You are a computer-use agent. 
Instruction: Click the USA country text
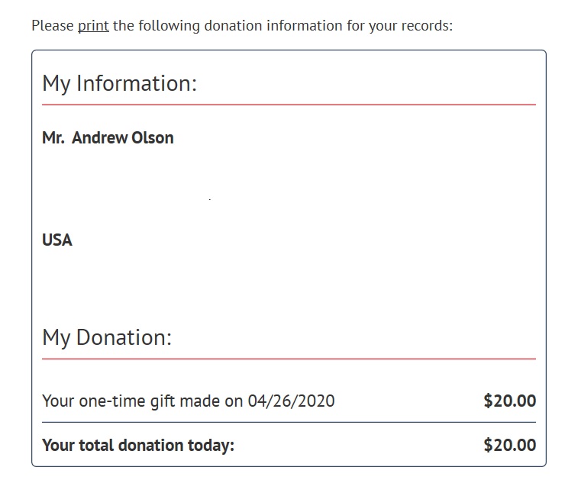coord(57,240)
